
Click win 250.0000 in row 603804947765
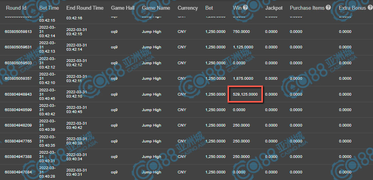coord(241,141)
